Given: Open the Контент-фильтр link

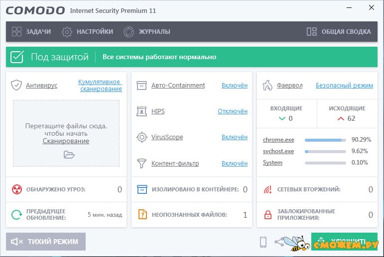Looking at the screenshot, I should point(175,163).
